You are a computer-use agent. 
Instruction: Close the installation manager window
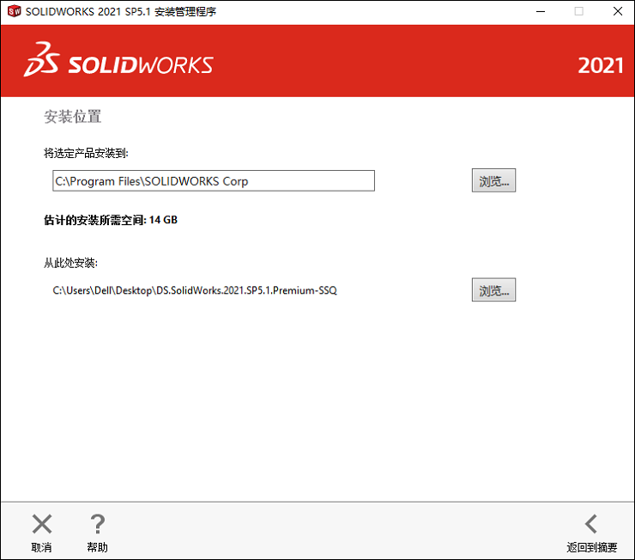[x=618, y=11]
